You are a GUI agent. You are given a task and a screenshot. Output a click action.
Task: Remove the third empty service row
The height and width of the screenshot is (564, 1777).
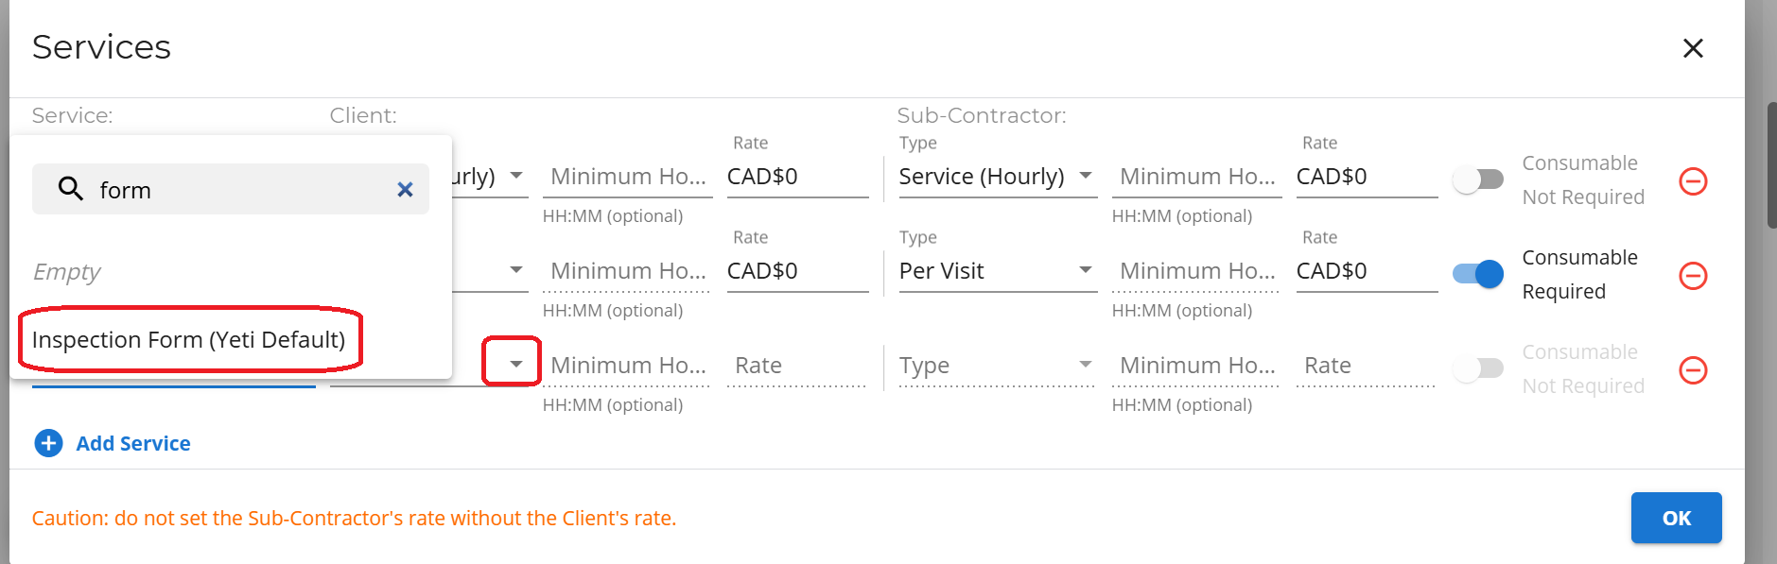(1692, 369)
